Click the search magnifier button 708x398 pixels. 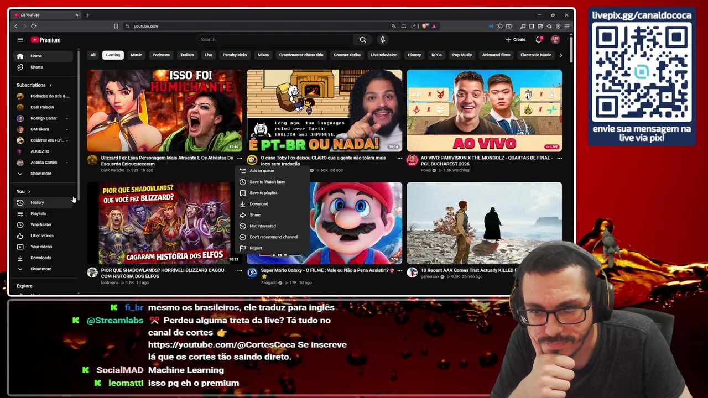pos(362,40)
